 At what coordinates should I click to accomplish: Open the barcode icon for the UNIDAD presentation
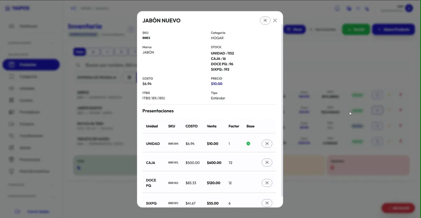pos(267,144)
